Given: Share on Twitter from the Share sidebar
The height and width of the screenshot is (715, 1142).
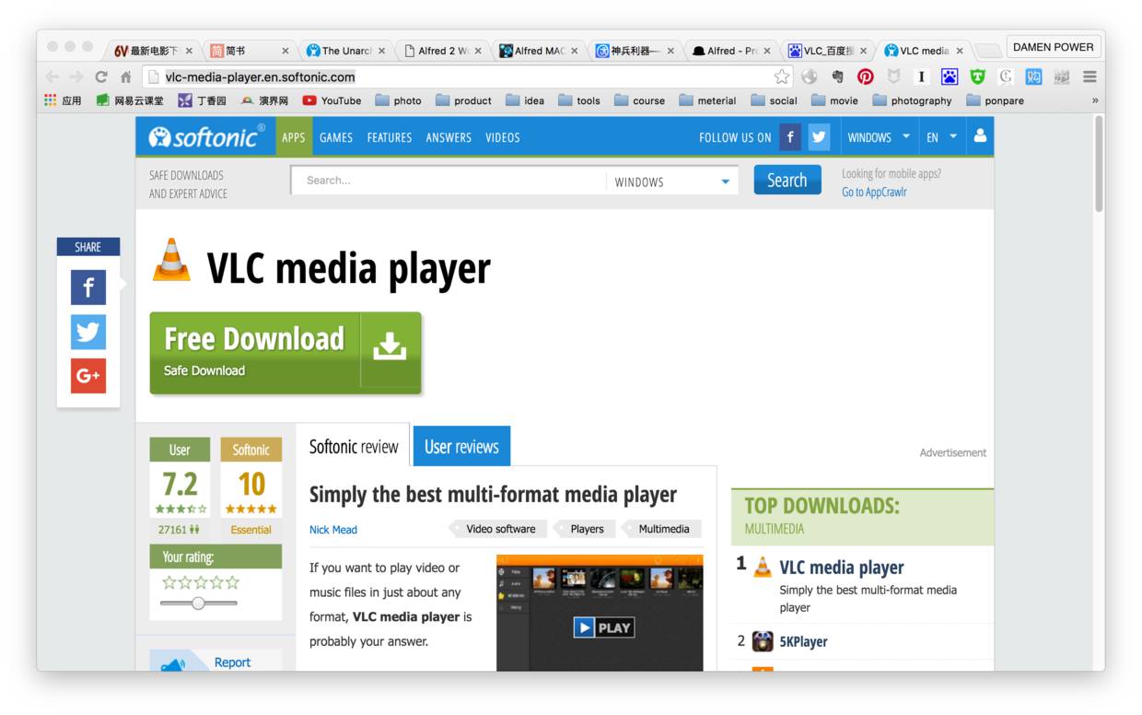Looking at the screenshot, I should 88,332.
